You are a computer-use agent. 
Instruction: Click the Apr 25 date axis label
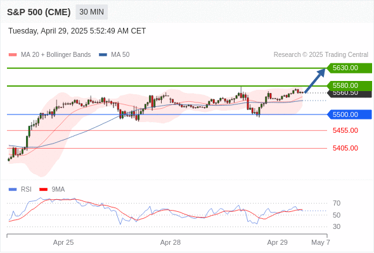pos(63,242)
